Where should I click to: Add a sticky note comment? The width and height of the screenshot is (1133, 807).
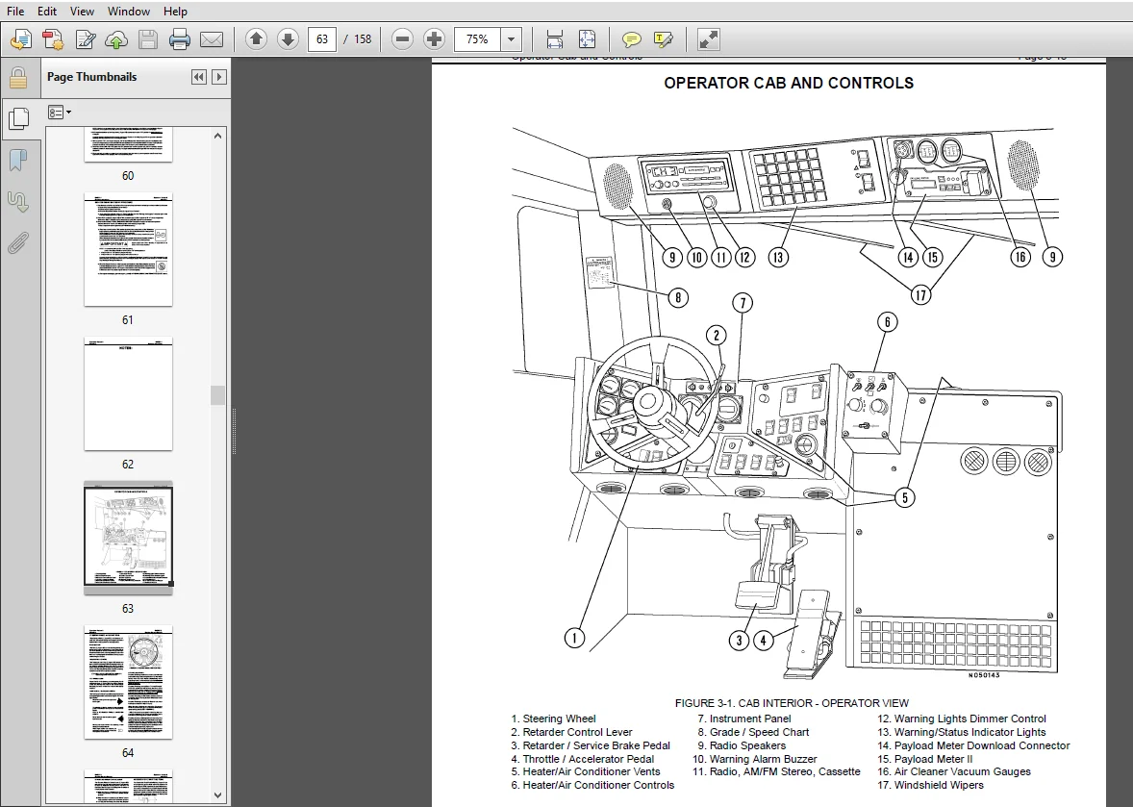pyautogui.click(x=632, y=39)
